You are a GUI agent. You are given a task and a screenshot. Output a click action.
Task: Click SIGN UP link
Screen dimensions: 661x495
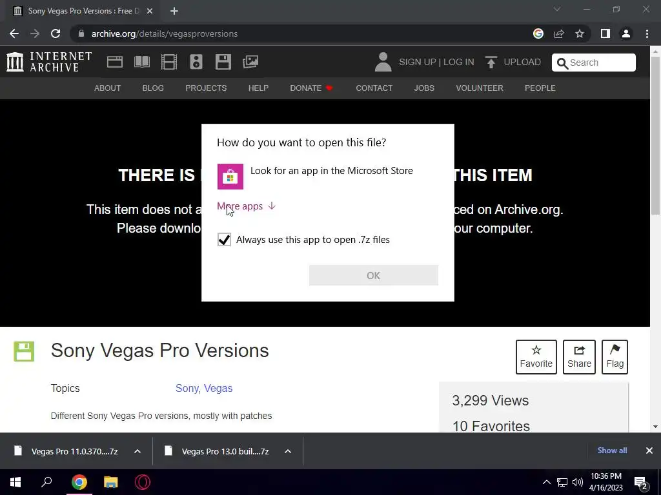418,62
